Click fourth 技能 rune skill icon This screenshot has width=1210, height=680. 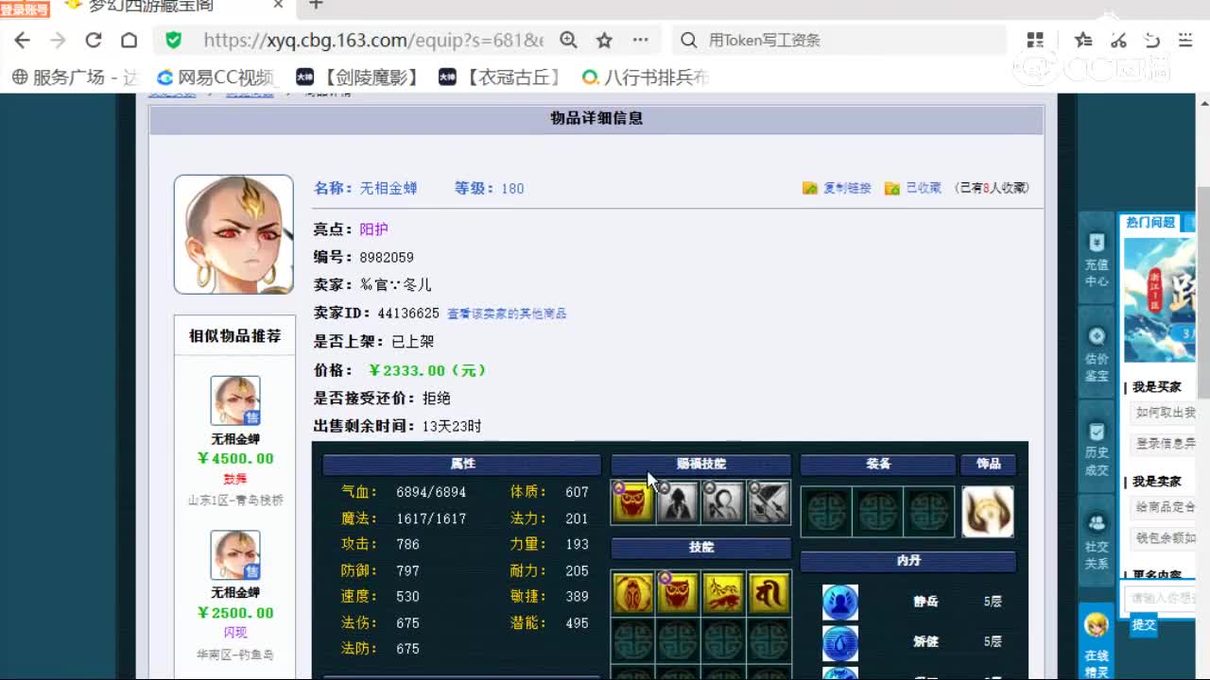pyautogui.click(x=769, y=593)
